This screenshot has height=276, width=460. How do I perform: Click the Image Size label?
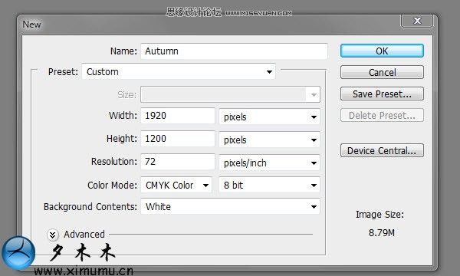tap(379, 215)
